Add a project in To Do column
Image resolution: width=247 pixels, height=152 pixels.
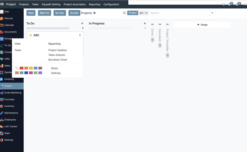pos(82,23)
